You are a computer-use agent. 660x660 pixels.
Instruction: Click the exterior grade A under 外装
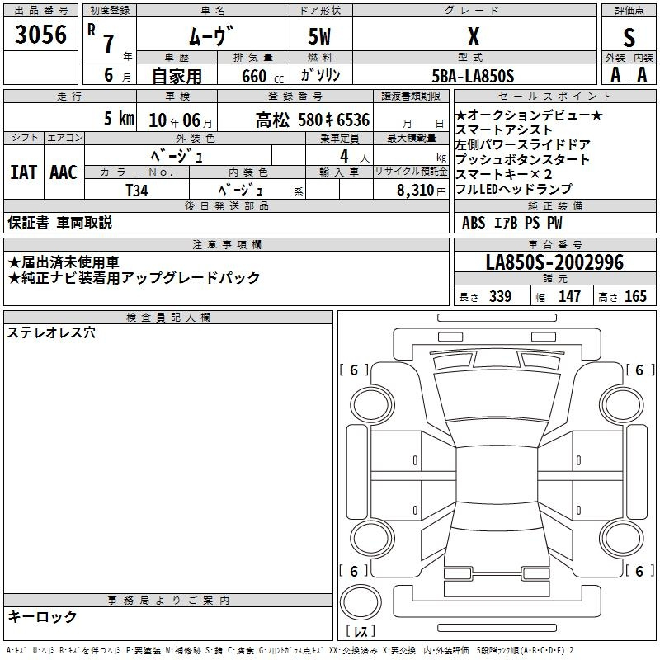(614, 75)
